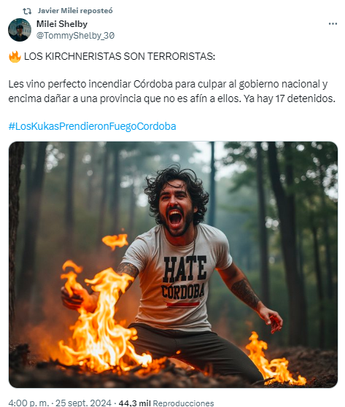The image size is (345, 407).
Task: Click the repost arrows icon
Action: 27,11
